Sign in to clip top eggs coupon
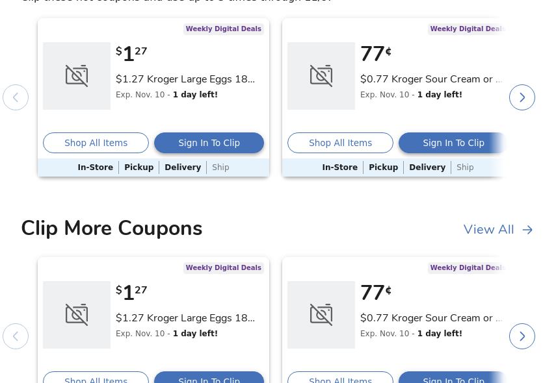556x383 pixels. [209, 143]
